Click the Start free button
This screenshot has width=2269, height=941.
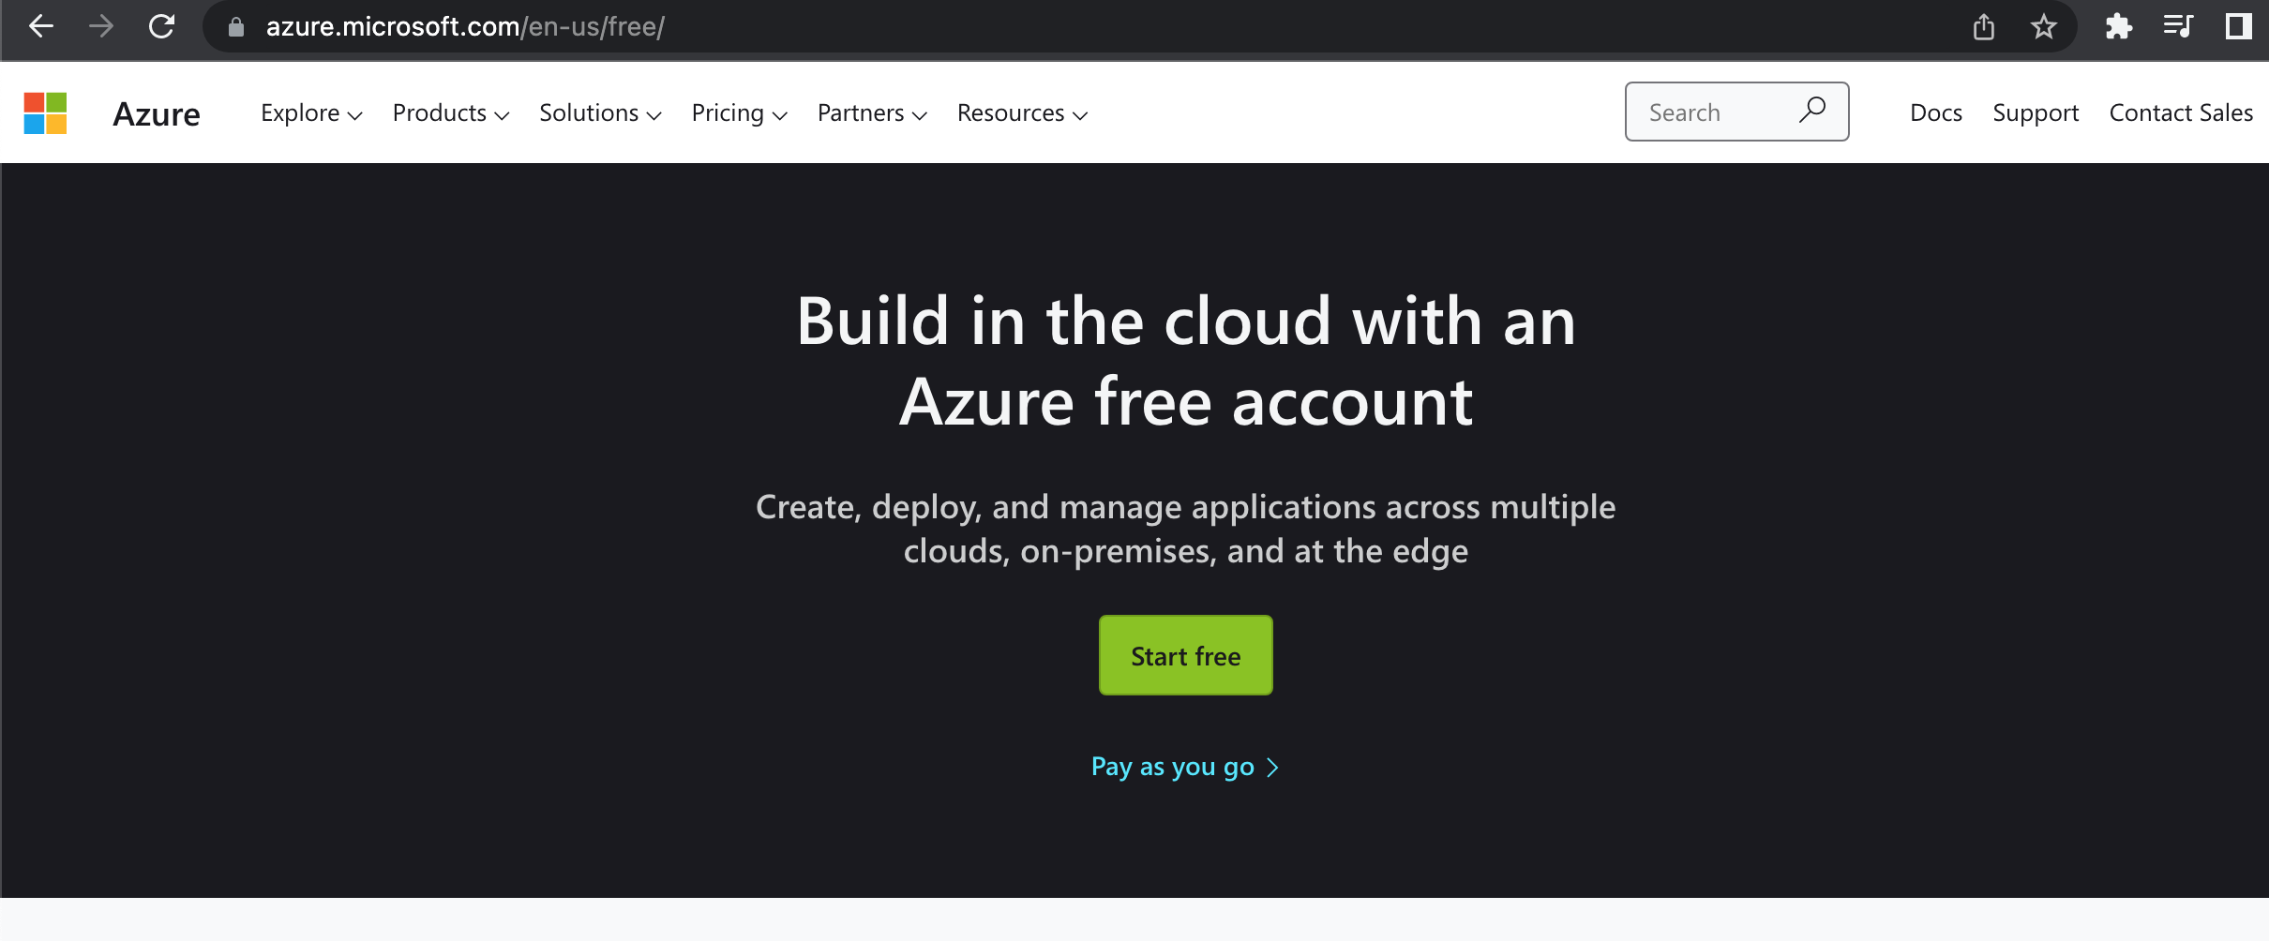pyautogui.click(x=1184, y=655)
